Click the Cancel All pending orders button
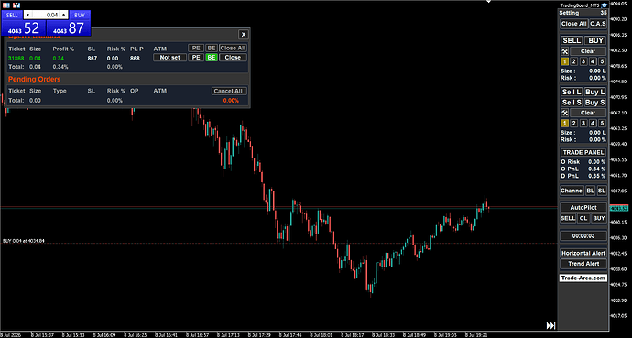632x338 pixels. 229,91
